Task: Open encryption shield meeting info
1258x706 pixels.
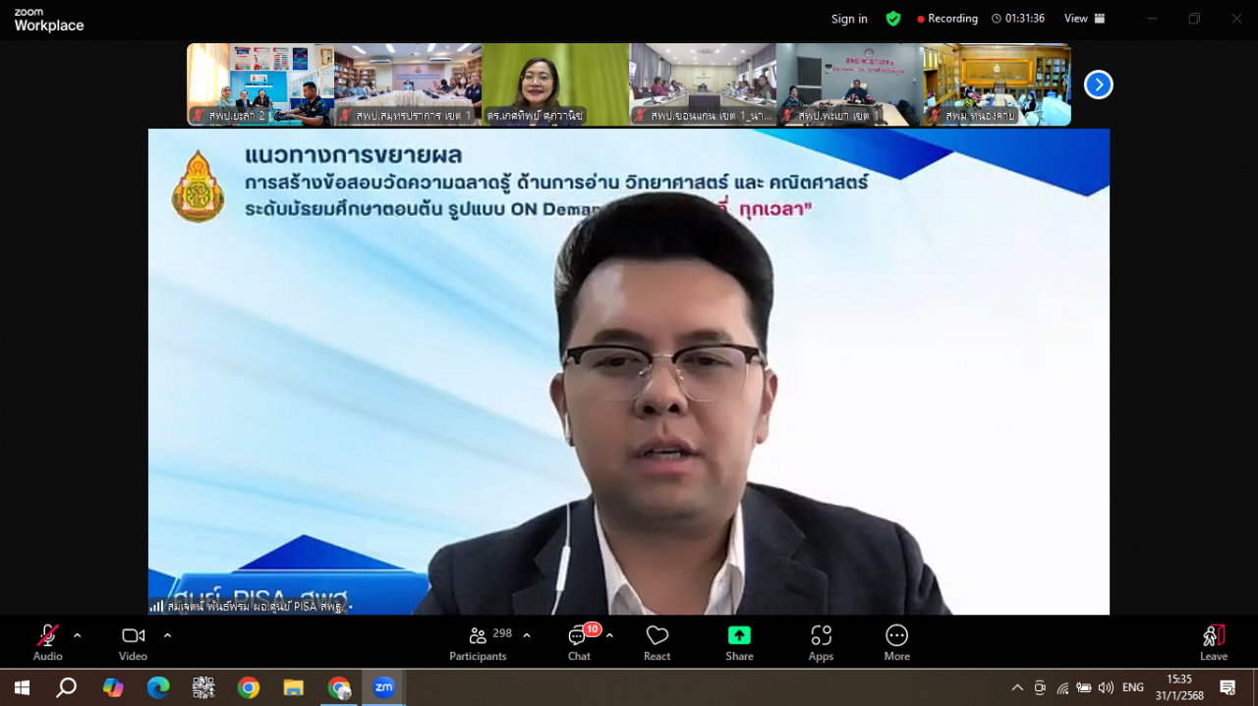Action: (892, 19)
